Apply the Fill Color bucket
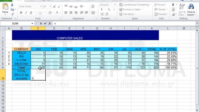199x112 pixels. tap(50, 12)
